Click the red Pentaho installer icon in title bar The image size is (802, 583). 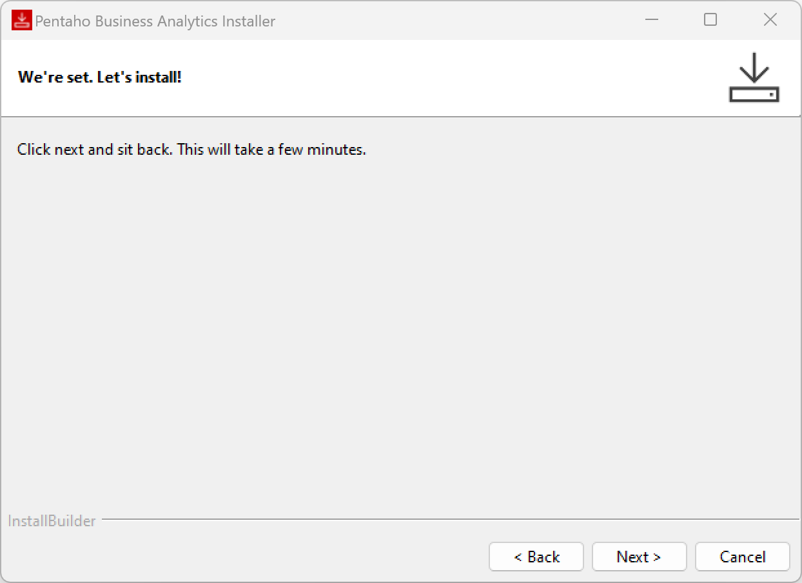pyautogui.click(x=22, y=21)
